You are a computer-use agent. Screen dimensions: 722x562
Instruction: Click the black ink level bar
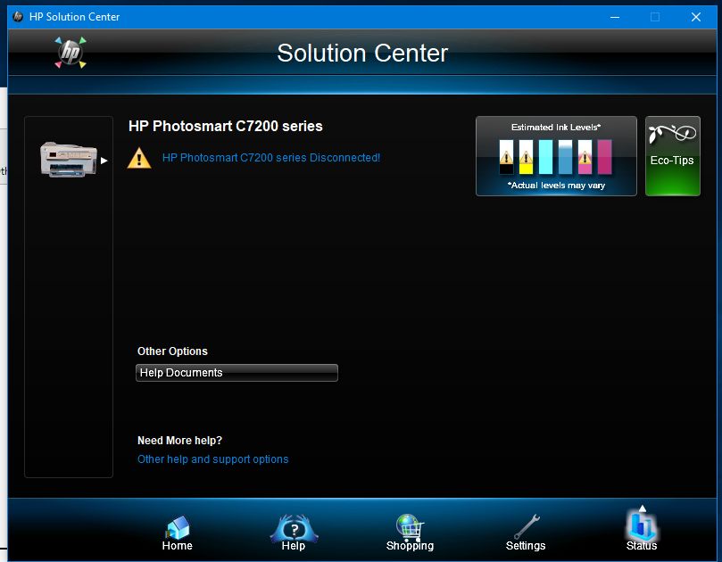coord(506,157)
